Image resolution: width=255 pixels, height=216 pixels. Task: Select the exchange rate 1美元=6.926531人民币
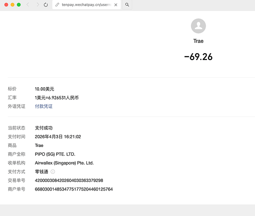pyautogui.click(x=57, y=98)
